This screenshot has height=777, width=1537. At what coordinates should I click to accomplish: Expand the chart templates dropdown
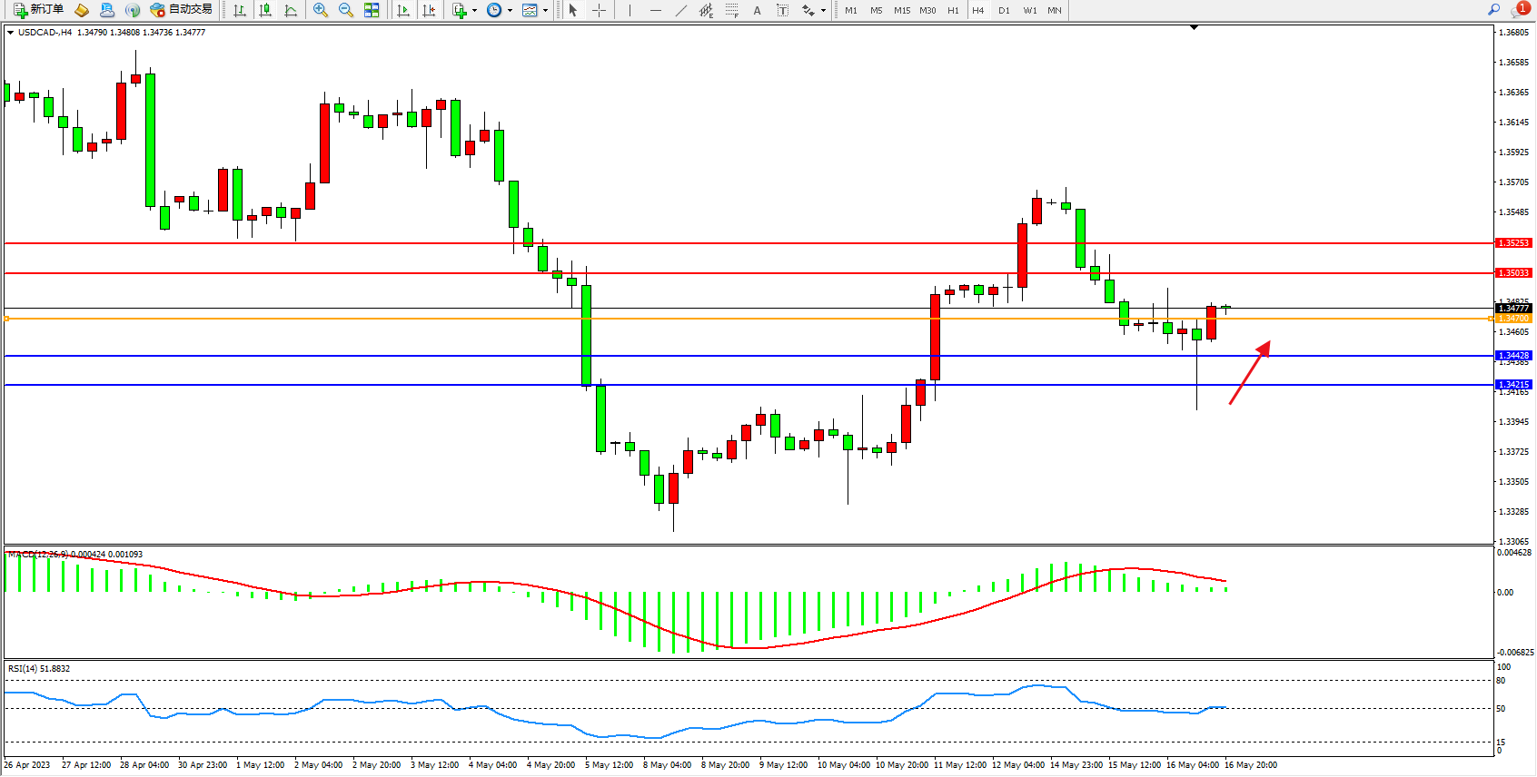tap(545, 11)
